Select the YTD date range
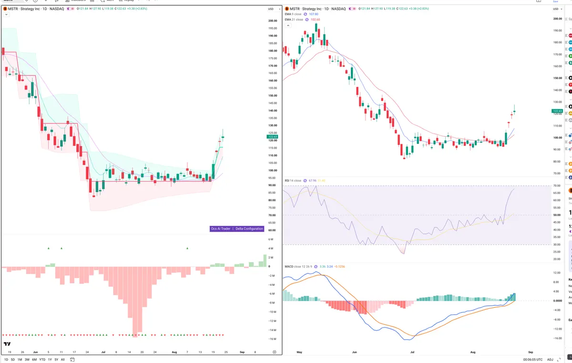 pos(42,359)
